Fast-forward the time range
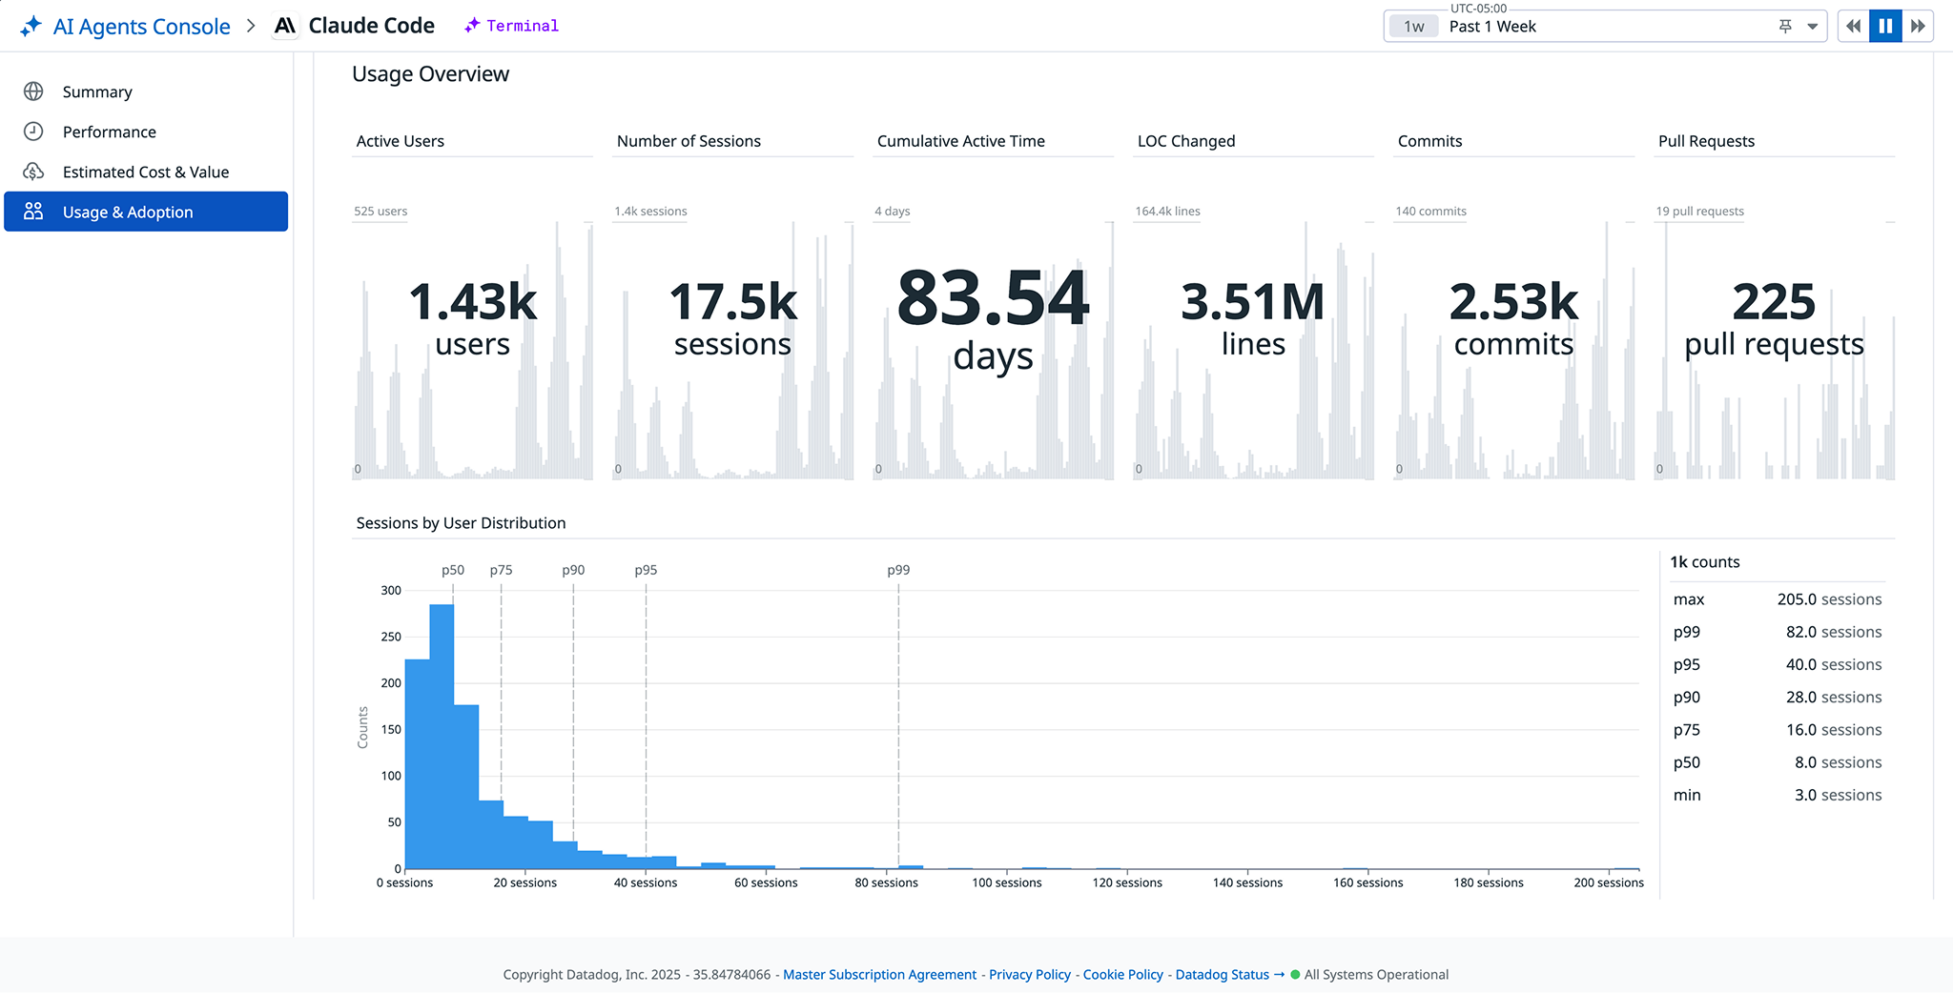 point(1919,26)
